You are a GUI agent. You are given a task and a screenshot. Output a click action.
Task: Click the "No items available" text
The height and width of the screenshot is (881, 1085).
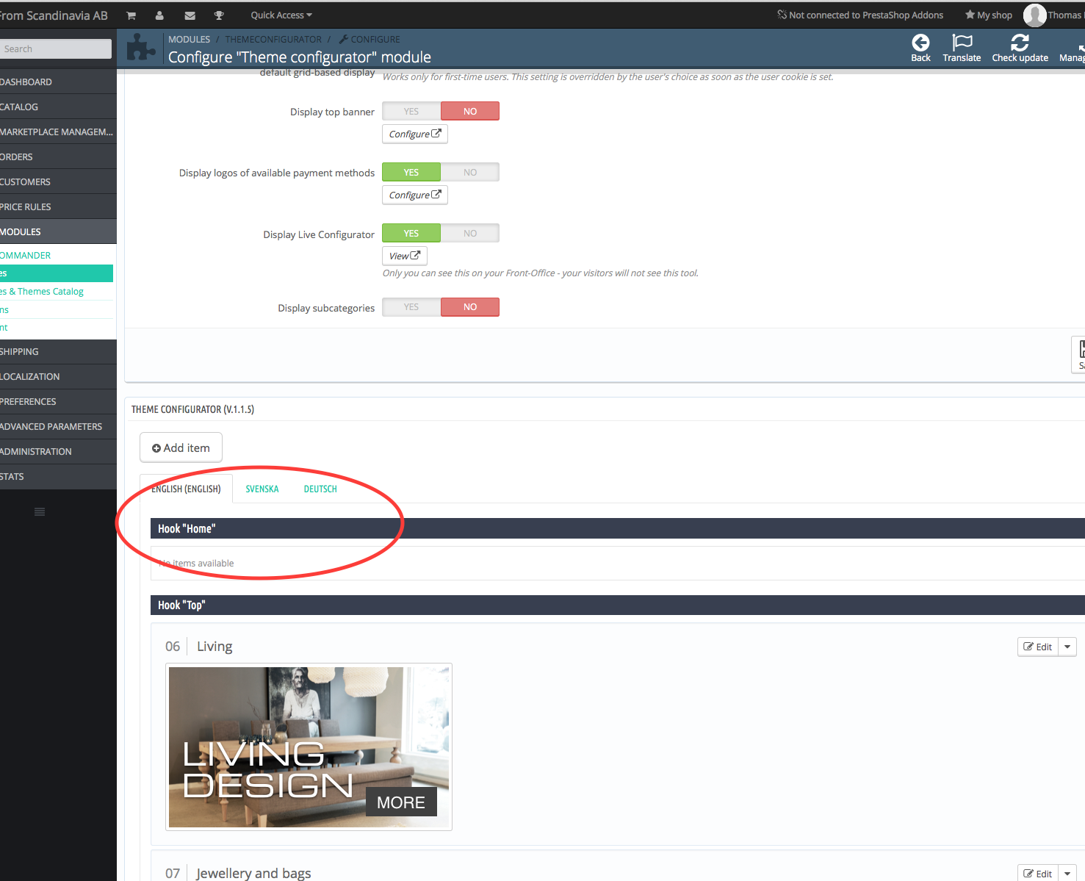point(196,564)
